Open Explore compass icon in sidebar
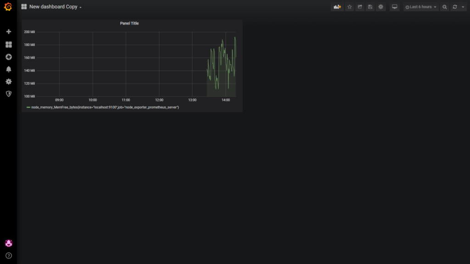 point(8,57)
